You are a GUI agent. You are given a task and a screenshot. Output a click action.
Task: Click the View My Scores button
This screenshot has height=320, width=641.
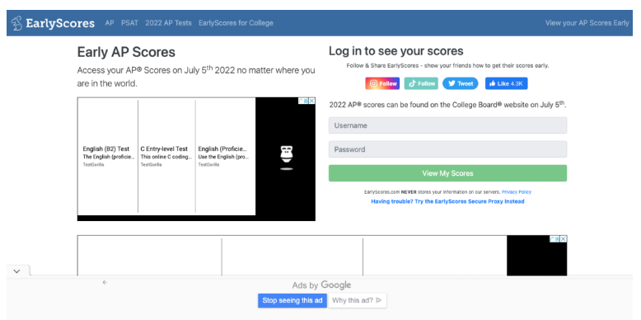[447, 173]
